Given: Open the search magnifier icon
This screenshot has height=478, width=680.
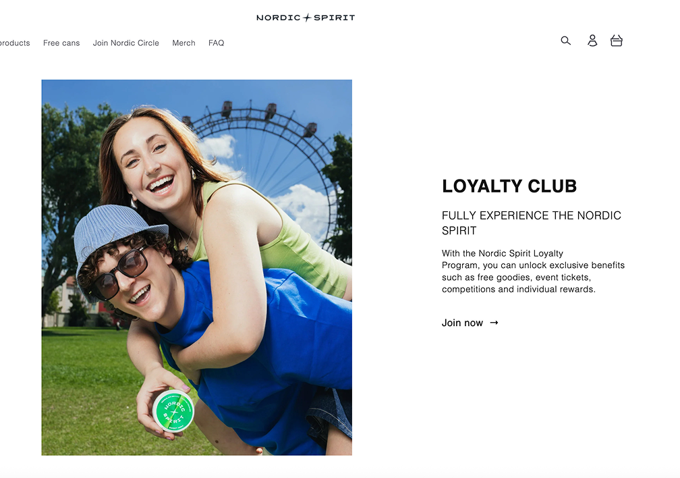Looking at the screenshot, I should 565,41.
